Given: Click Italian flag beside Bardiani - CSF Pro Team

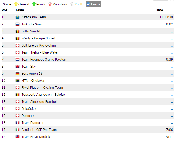Looking at the screenshot, I should click(x=18, y=130).
